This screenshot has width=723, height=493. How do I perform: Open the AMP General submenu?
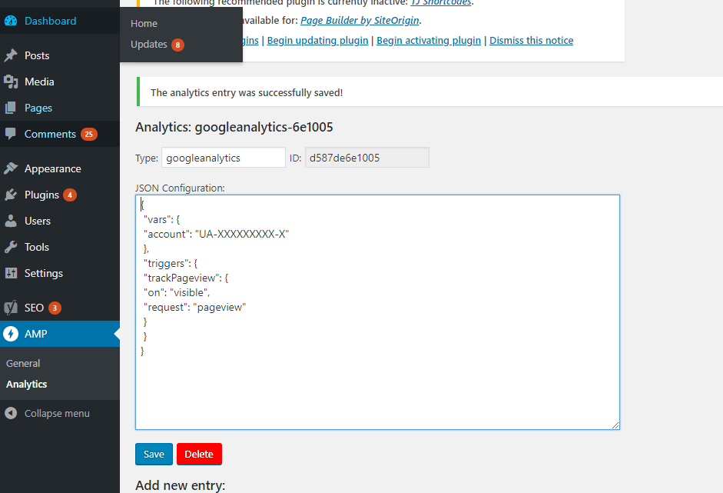pyautogui.click(x=23, y=363)
